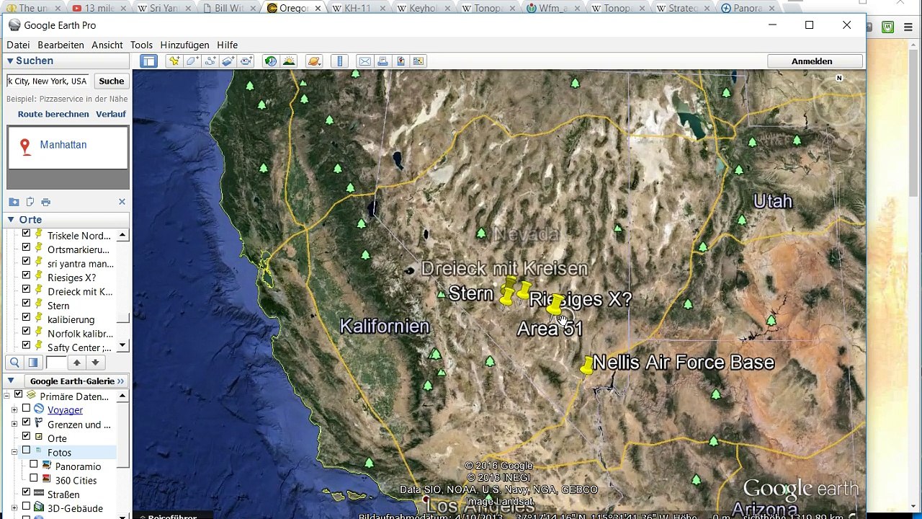This screenshot has height=519, width=922.
Task: Click the Orte list scrollbar down arrow
Action: click(x=122, y=346)
